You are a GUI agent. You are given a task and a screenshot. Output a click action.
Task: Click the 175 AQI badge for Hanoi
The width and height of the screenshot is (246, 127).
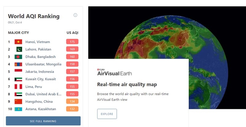click(x=72, y=42)
